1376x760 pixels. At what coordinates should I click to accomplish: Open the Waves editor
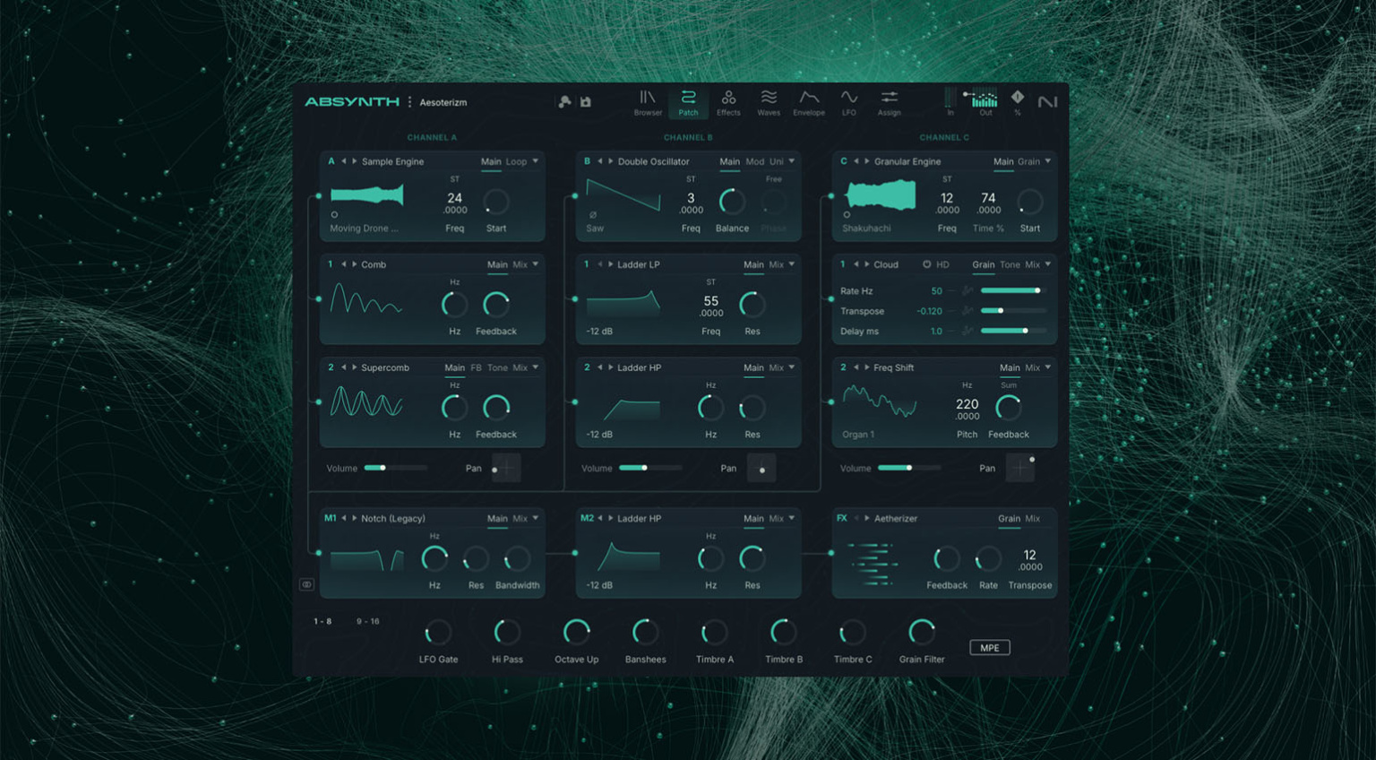coord(769,100)
